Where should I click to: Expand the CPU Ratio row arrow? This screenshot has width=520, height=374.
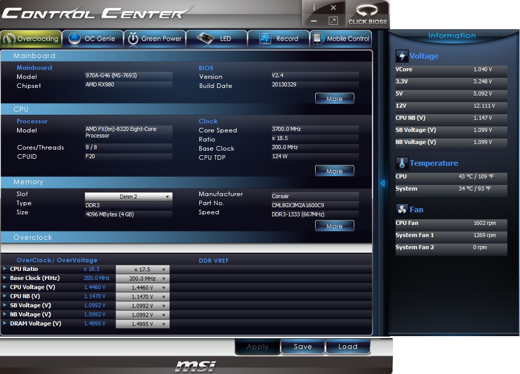tap(5, 269)
